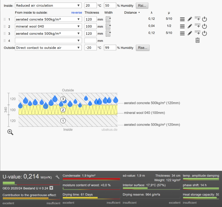Click the insert-layer icon on layer 3
Viewport: 222px width, 207px height.
[x=197, y=33]
